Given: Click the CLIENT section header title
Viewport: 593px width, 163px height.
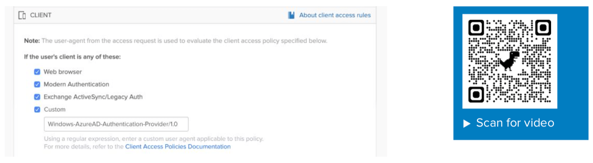Looking at the screenshot, I should click(41, 15).
